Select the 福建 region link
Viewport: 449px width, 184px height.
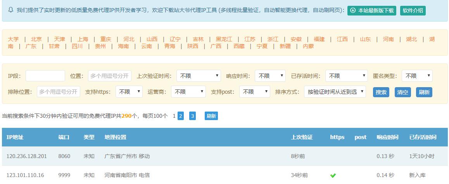(x=319, y=39)
